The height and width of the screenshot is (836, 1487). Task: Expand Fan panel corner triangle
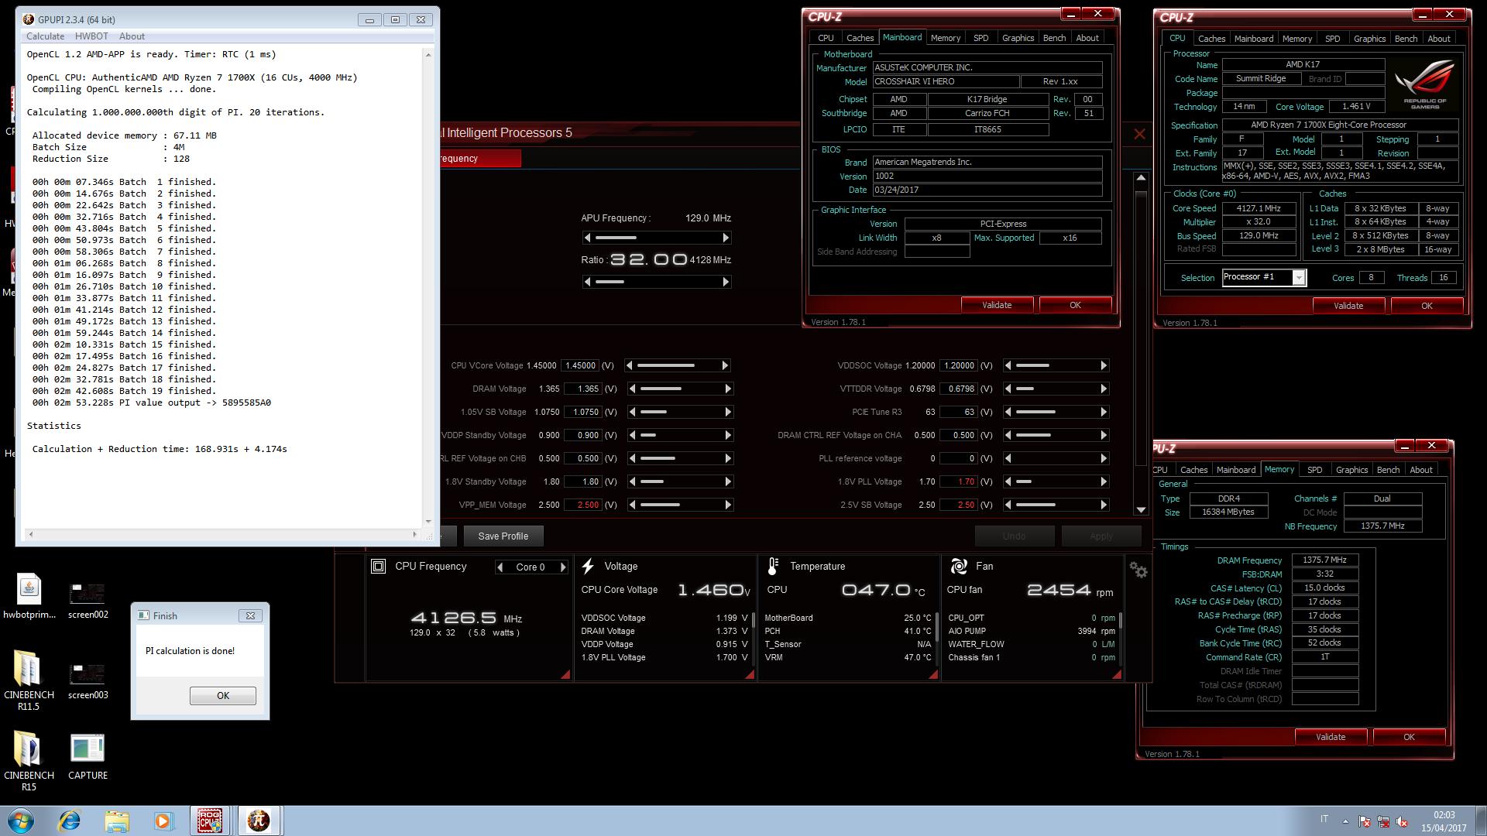click(x=1117, y=674)
